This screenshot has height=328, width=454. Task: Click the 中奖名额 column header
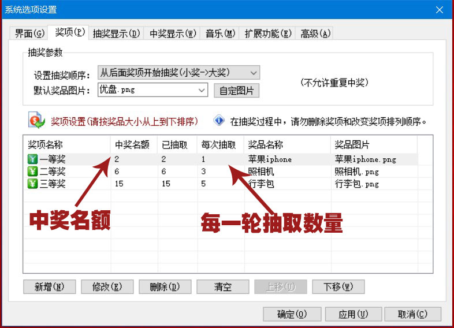(133, 144)
